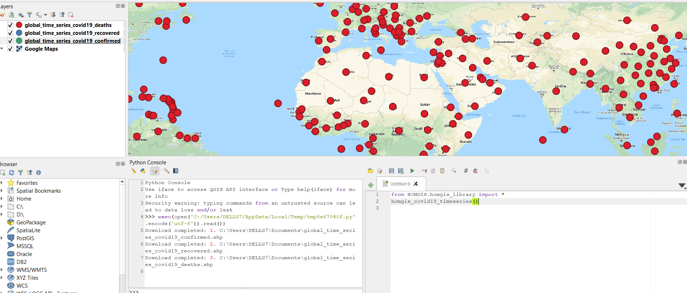Viewport: 687px width, 293px height.
Task: Click Remove Layer/Group icon in Layers
Action: tap(71, 15)
